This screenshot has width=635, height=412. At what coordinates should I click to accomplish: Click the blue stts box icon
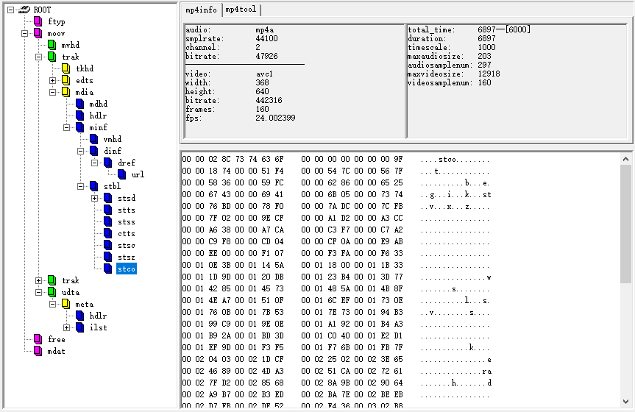pyautogui.click(x=107, y=210)
